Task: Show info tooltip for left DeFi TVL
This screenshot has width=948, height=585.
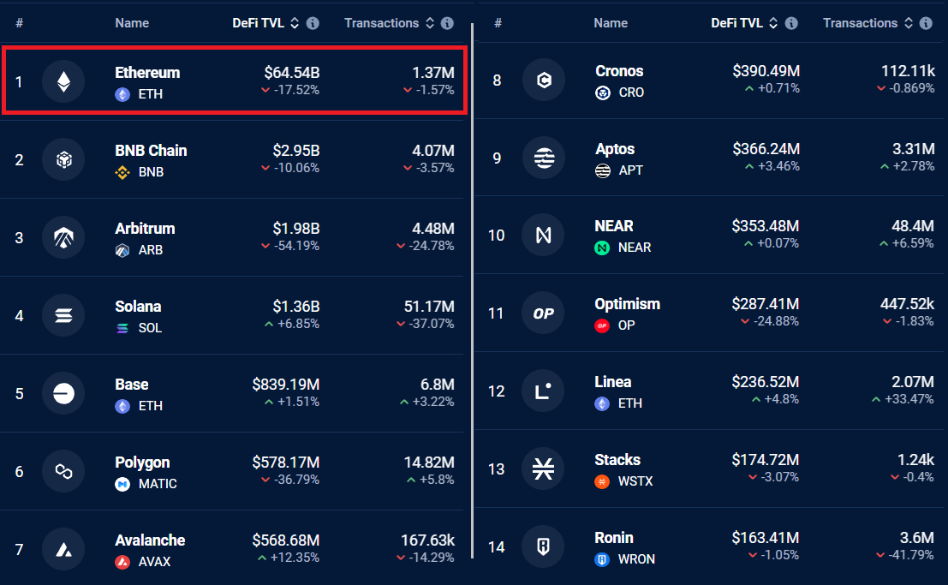Action: coord(313,23)
